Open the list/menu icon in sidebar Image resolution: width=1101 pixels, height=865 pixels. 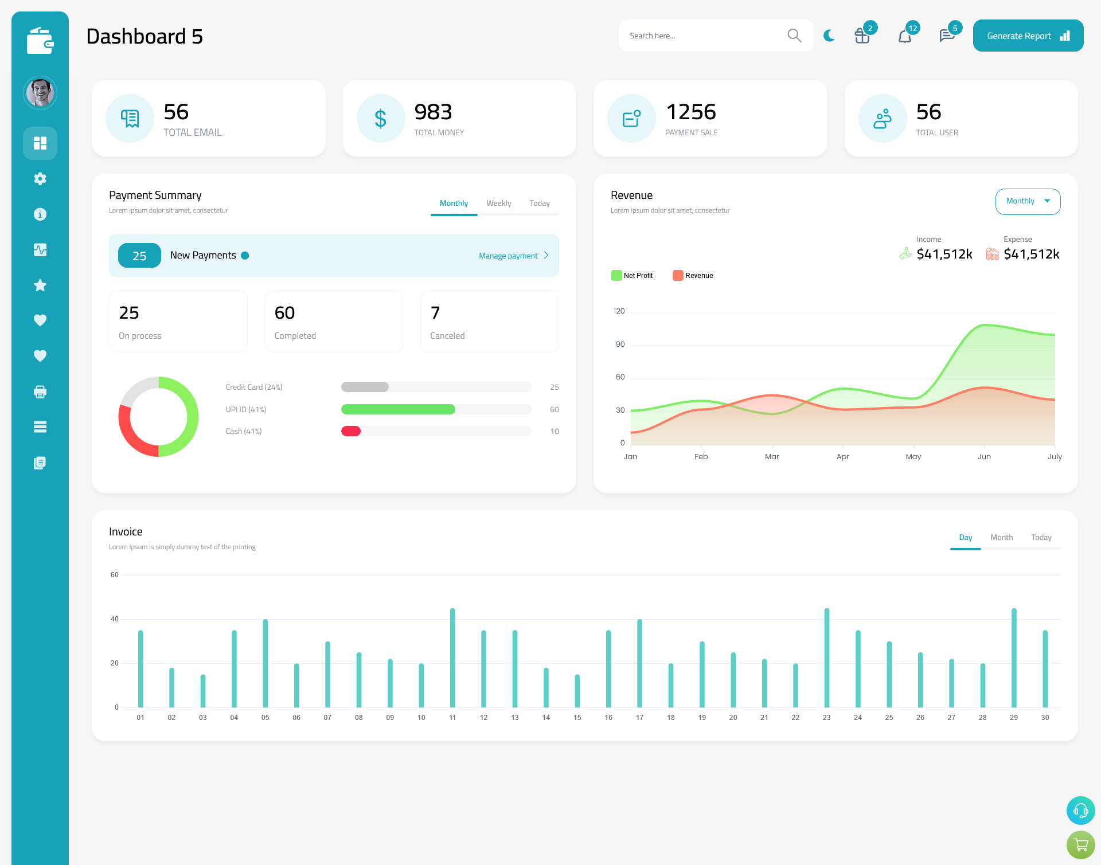[x=40, y=426]
